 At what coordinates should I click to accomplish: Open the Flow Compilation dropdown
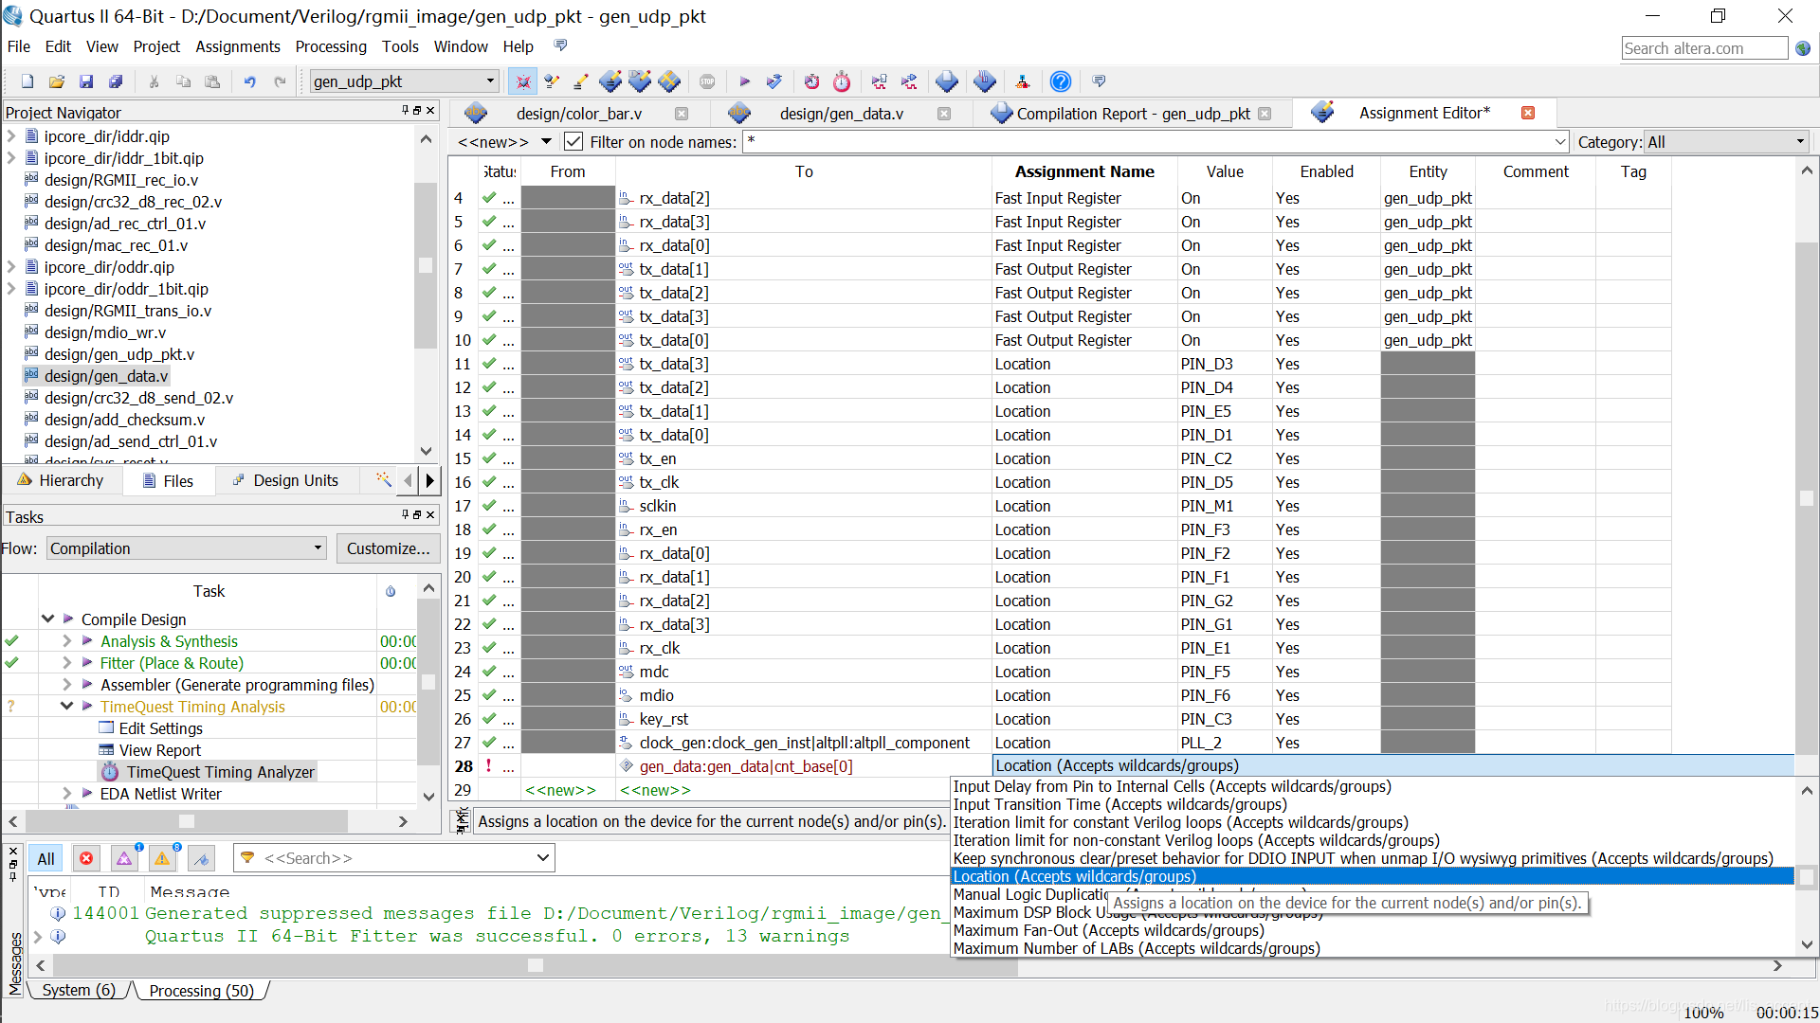(x=186, y=548)
